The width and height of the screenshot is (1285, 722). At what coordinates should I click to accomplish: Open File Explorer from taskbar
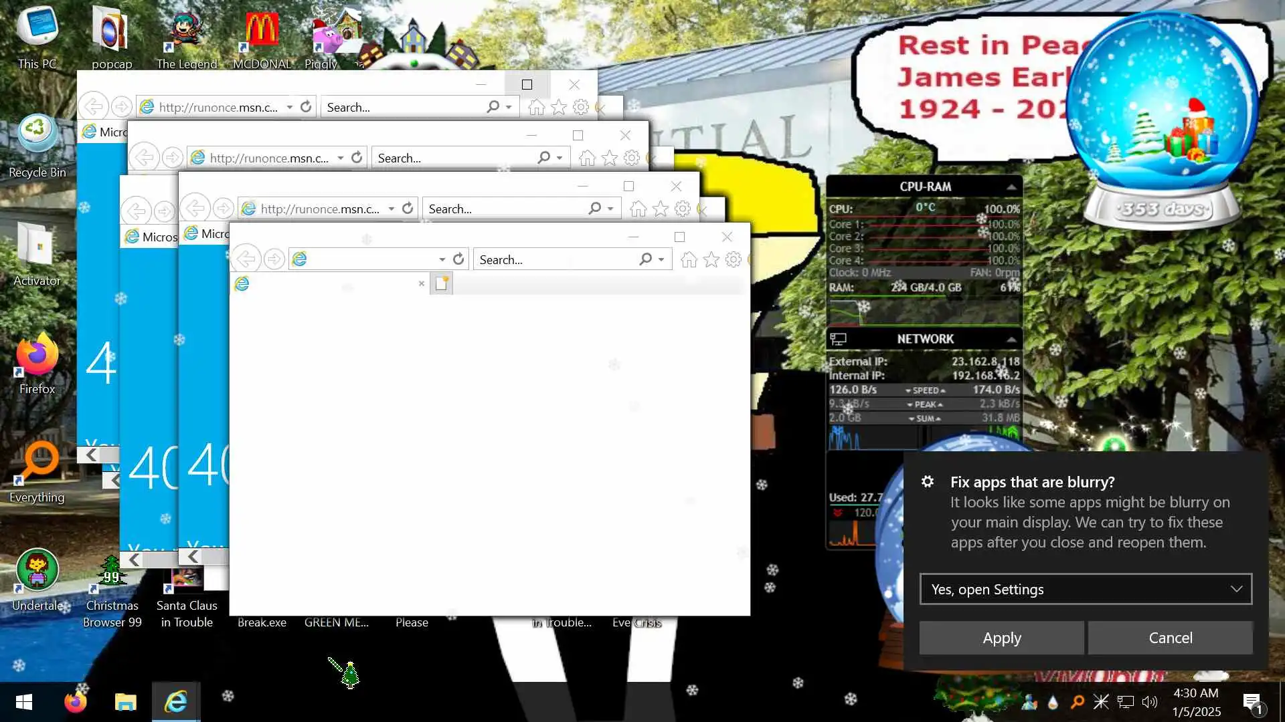click(x=125, y=702)
